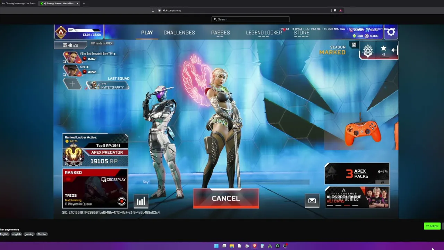Open the player level badge icon
Image resolution: width=444 pixels, height=250 pixels.
(x=61, y=32)
